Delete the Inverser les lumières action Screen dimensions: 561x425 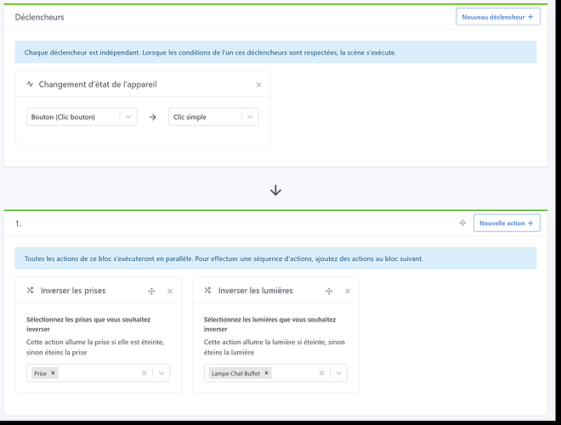[x=348, y=291]
